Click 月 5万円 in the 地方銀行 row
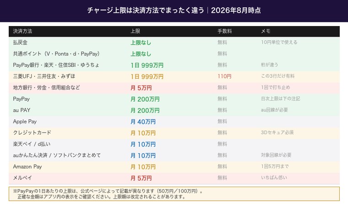Viewport: 348px width, 204px height. 141,88
